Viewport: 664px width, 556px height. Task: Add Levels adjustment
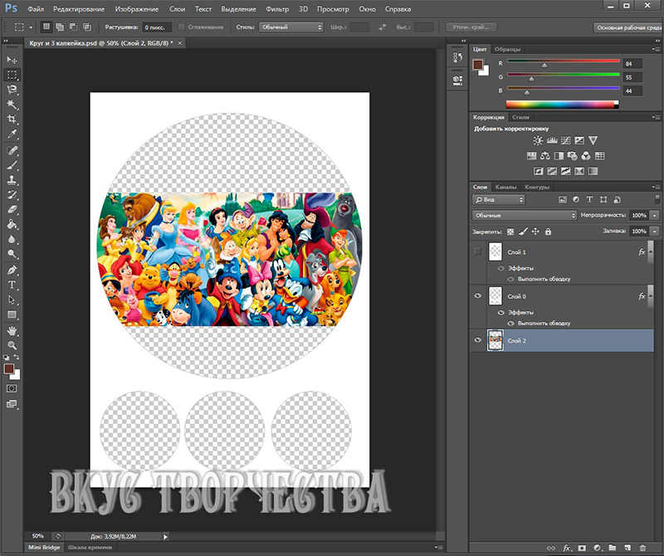[x=552, y=140]
